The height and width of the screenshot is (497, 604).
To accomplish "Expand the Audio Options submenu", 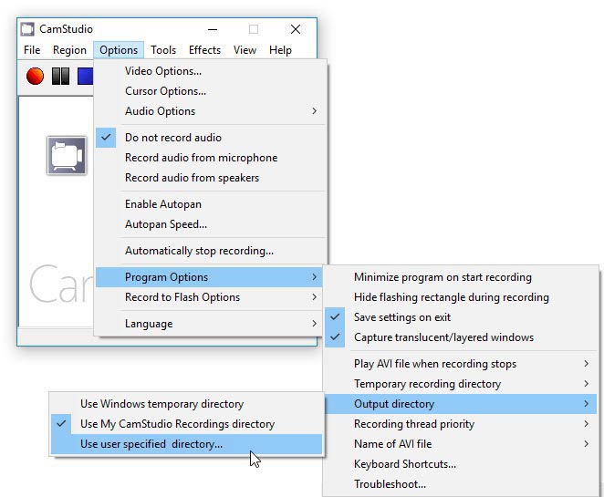I will pyautogui.click(x=161, y=111).
